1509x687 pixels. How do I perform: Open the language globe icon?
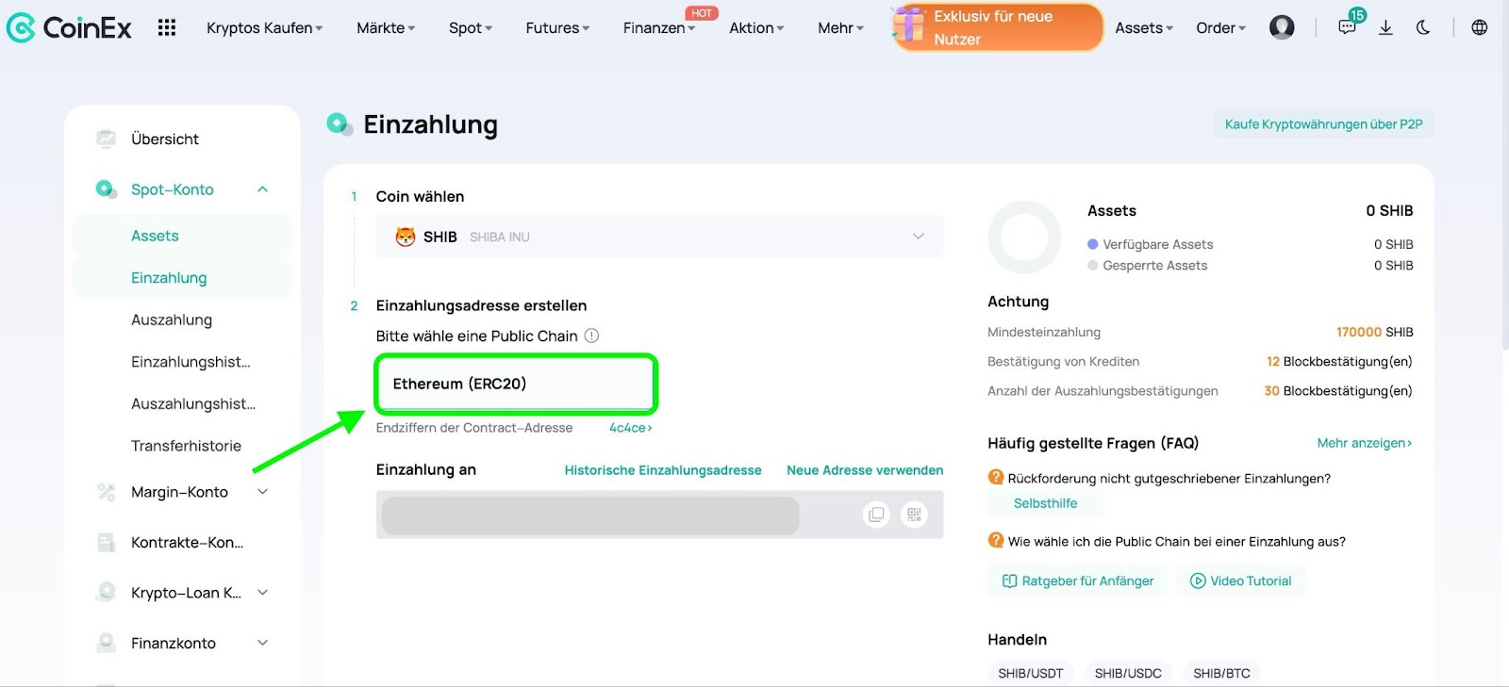pyautogui.click(x=1480, y=27)
